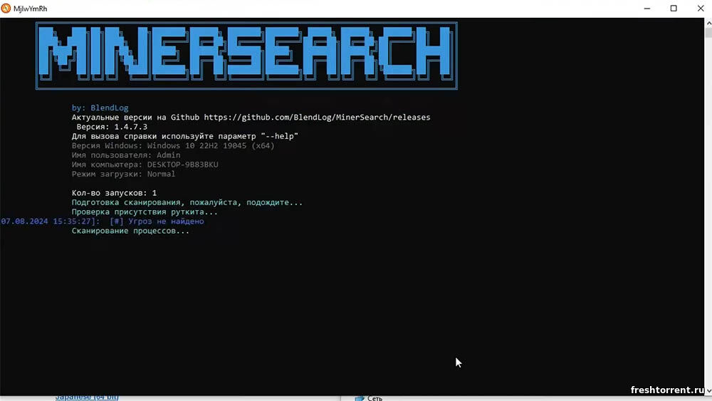Click the computer name DESKTOP-9B83BKU line
This screenshot has width=712, height=401.
point(145,165)
